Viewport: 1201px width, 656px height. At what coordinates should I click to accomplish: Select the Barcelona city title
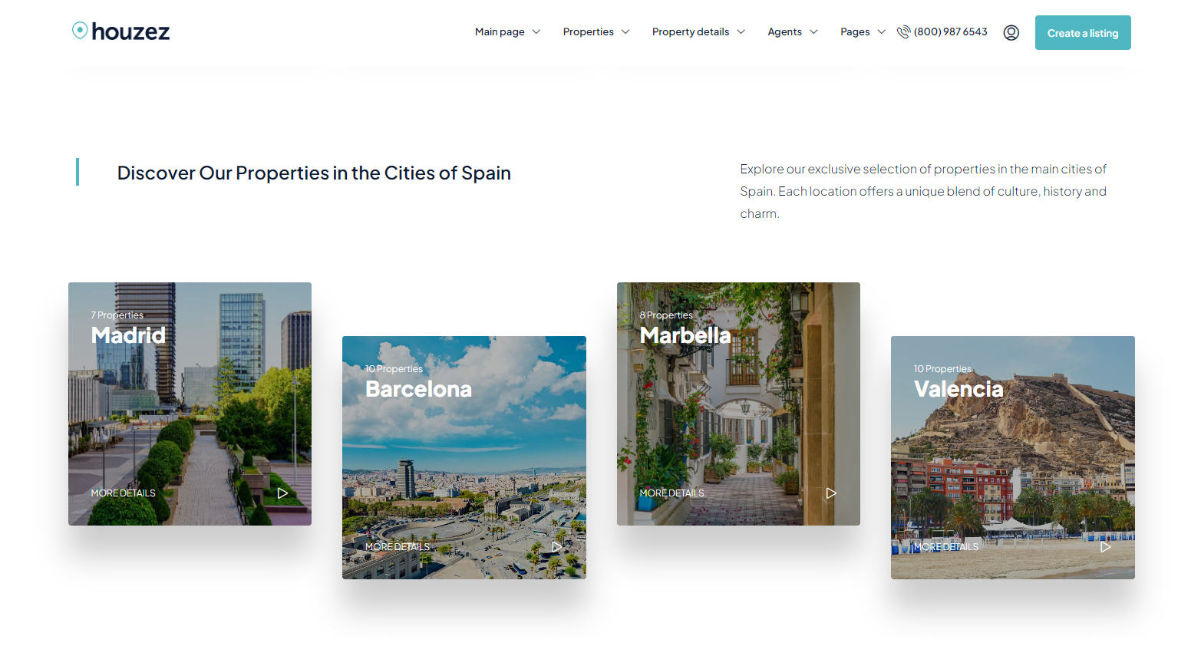coord(418,389)
